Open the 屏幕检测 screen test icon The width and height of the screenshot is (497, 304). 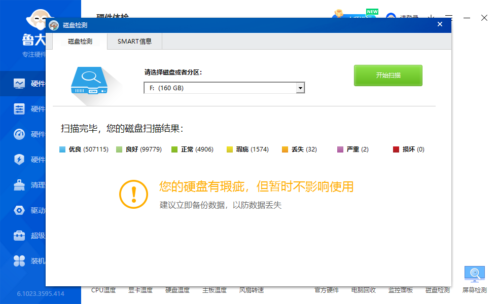pyautogui.click(x=475, y=275)
